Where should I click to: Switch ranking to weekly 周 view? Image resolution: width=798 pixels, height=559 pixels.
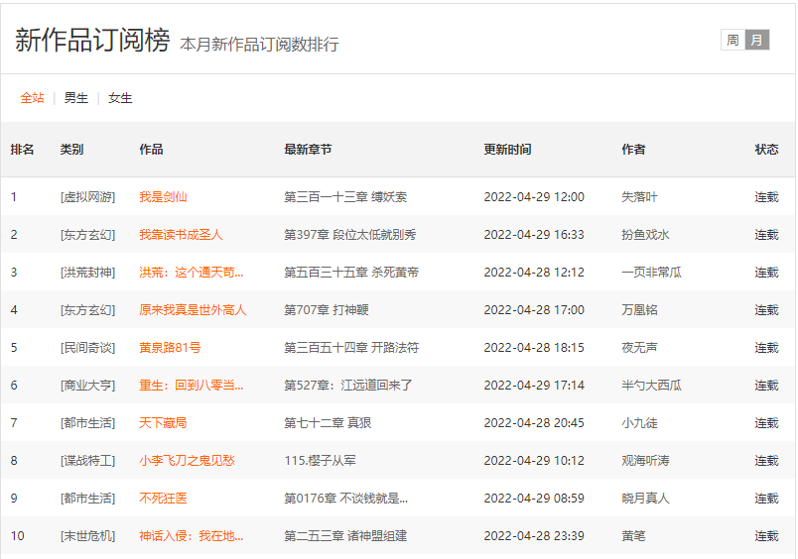click(732, 41)
